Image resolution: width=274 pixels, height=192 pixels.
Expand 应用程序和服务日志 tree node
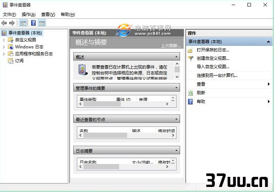pyautogui.click(x=4, y=54)
